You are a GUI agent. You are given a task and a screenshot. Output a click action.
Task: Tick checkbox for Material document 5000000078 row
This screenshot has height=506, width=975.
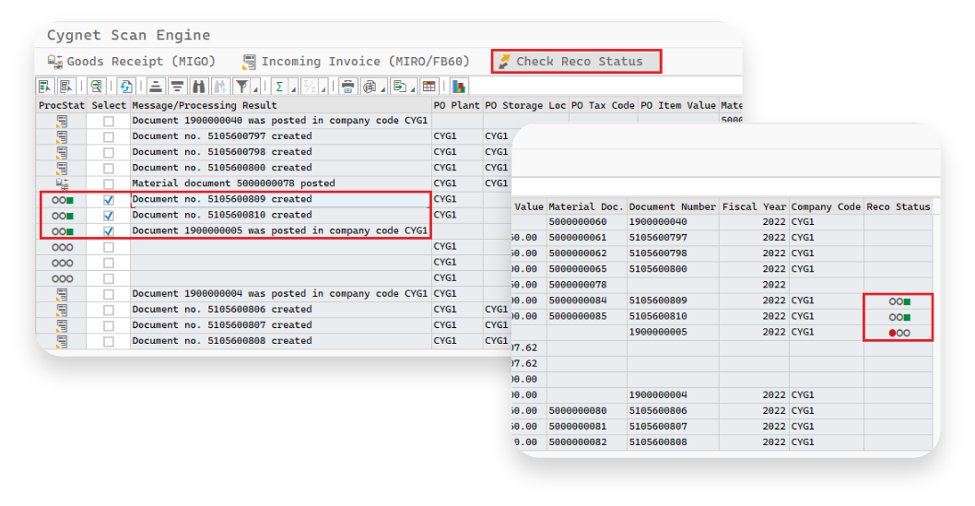pos(109,184)
